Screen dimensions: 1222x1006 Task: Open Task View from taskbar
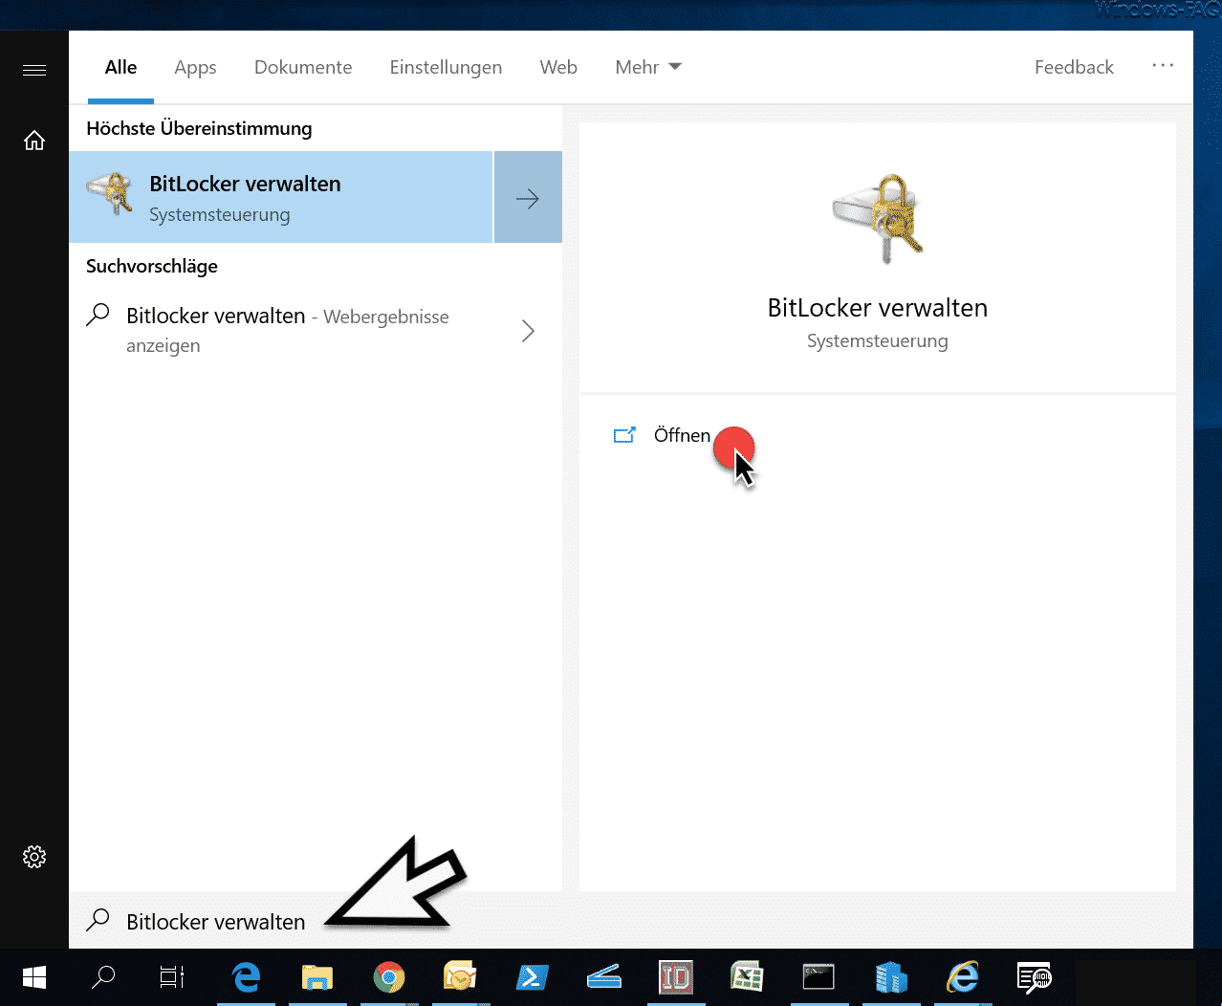tap(172, 977)
